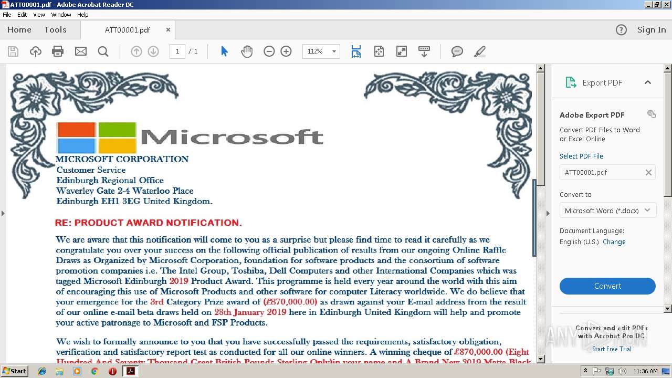
Task: Expand the left navigation pane arrow
Action: [3, 213]
